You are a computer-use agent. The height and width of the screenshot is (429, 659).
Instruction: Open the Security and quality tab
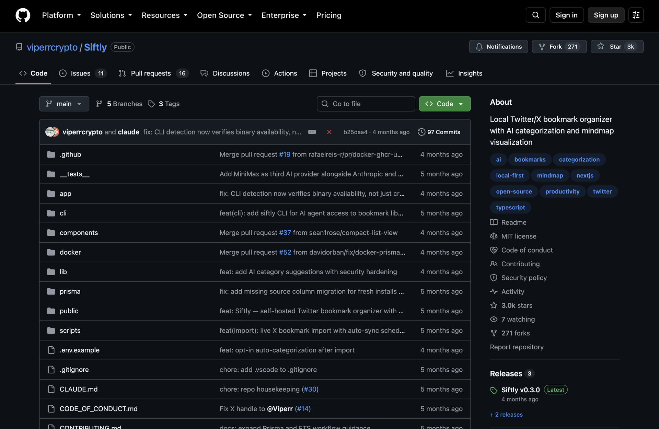[396, 73]
